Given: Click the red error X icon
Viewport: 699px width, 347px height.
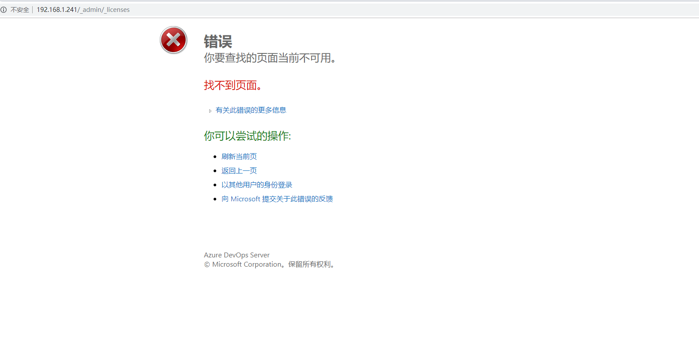Looking at the screenshot, I should (x=173, y=40).
